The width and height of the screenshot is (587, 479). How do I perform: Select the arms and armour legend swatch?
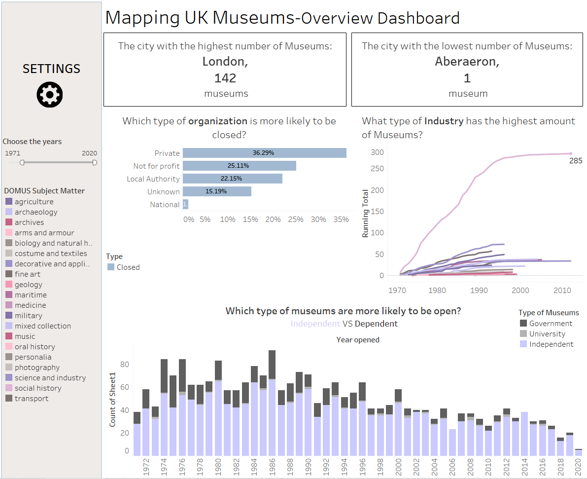9,233
